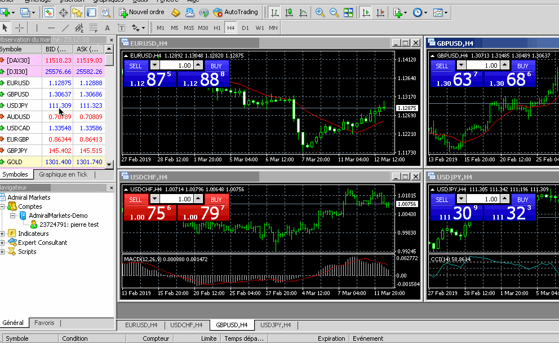Switch to the USDCHF,H4 chart tab
This screenshot has height=343, width=559.
coord(186,325)
